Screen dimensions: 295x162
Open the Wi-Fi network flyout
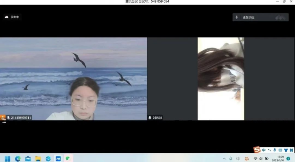255,158
